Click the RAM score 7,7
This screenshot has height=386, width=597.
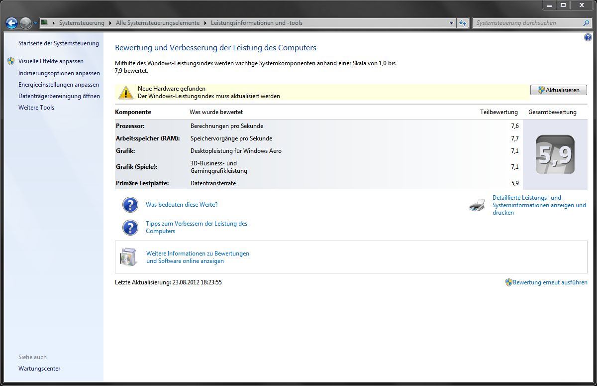coord(514,138)
